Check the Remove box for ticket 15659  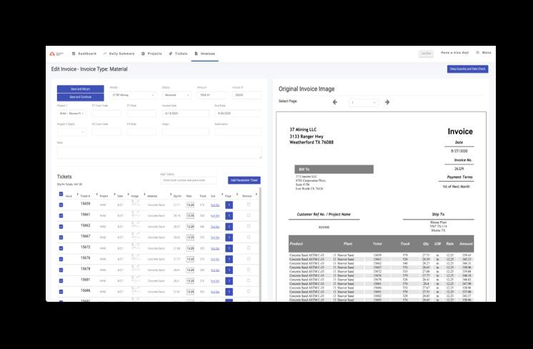(249, 205)
